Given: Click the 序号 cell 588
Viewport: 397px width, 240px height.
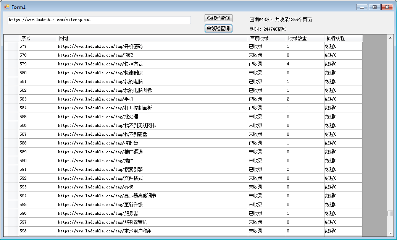Looking at the screenshot, I should click(x=38, y=143).
